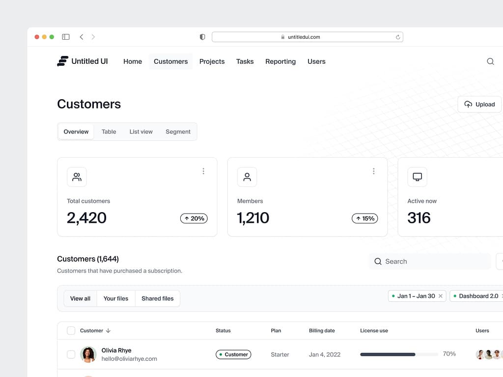503x377 pixels.
Task: Switch to the List view tab
Action: point(141,132)
